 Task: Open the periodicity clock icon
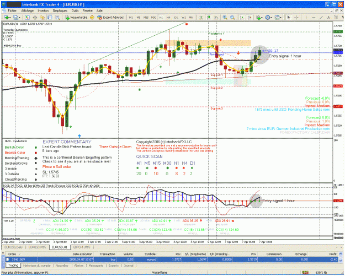[268, 17]
